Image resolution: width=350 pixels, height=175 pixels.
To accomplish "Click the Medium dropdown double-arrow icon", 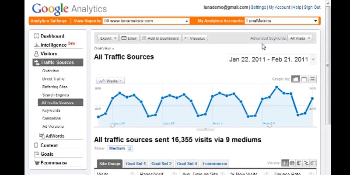I will (129, 149).
